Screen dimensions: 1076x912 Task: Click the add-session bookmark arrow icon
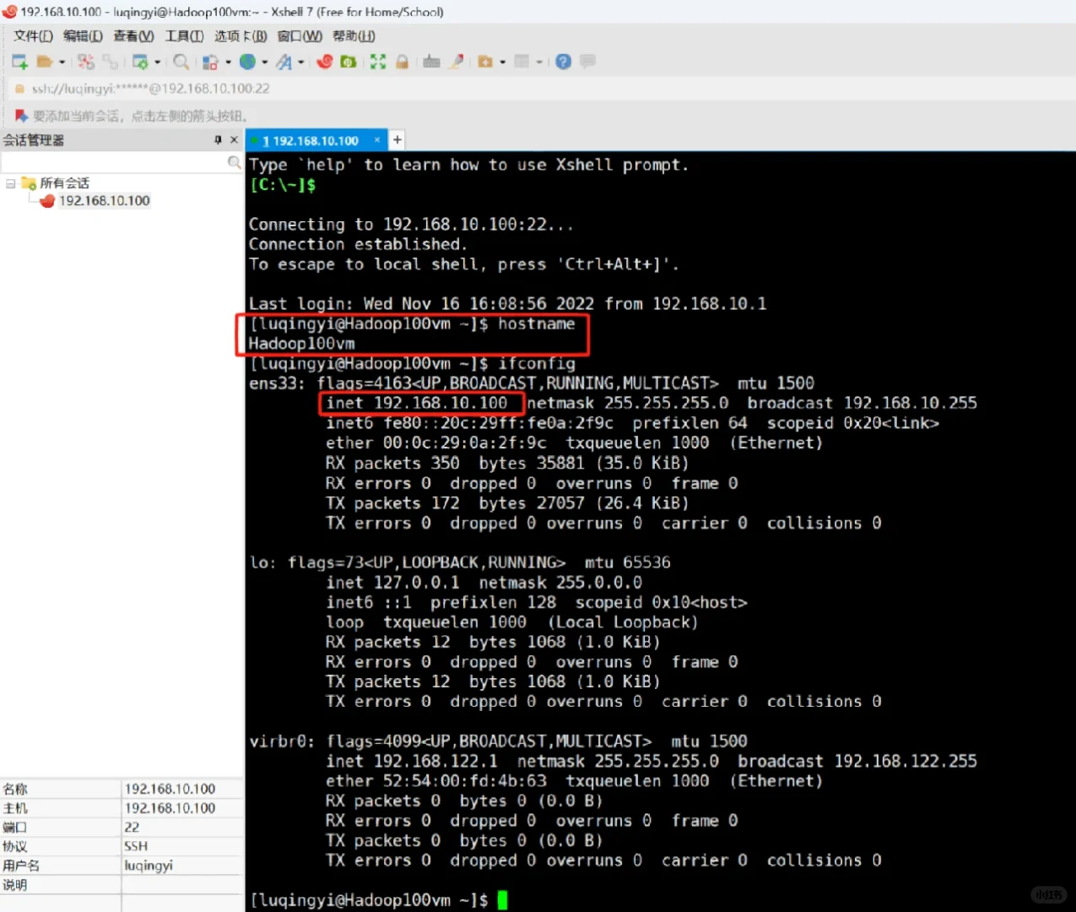[21, 115]
